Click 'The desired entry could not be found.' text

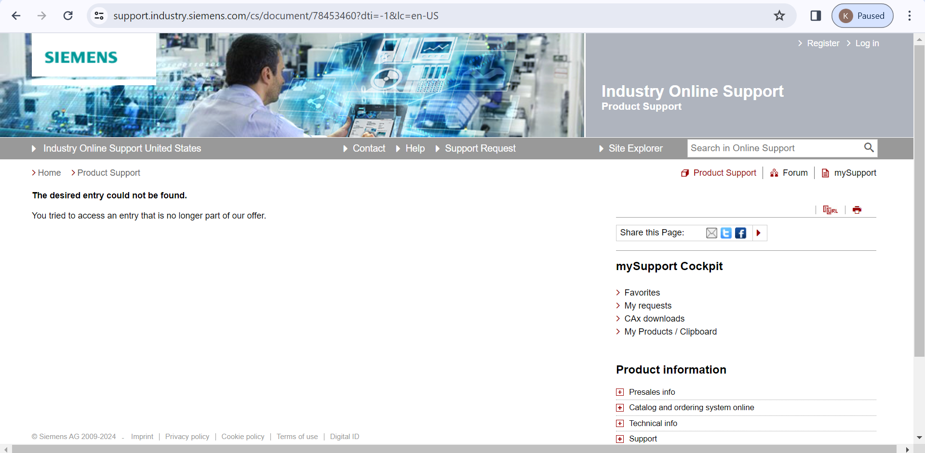click(109, 195)
